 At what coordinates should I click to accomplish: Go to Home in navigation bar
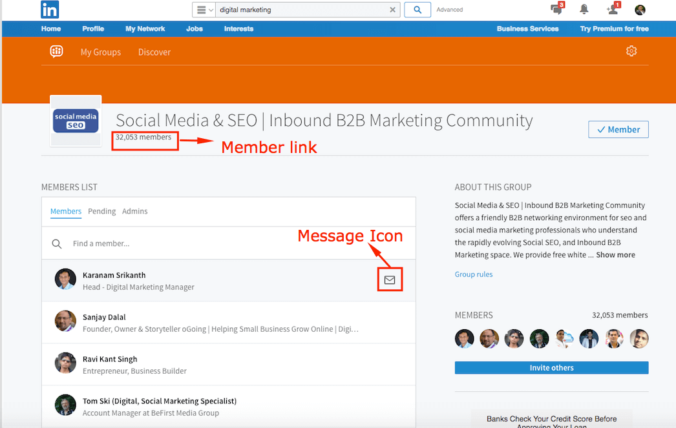tap(51, 29)
